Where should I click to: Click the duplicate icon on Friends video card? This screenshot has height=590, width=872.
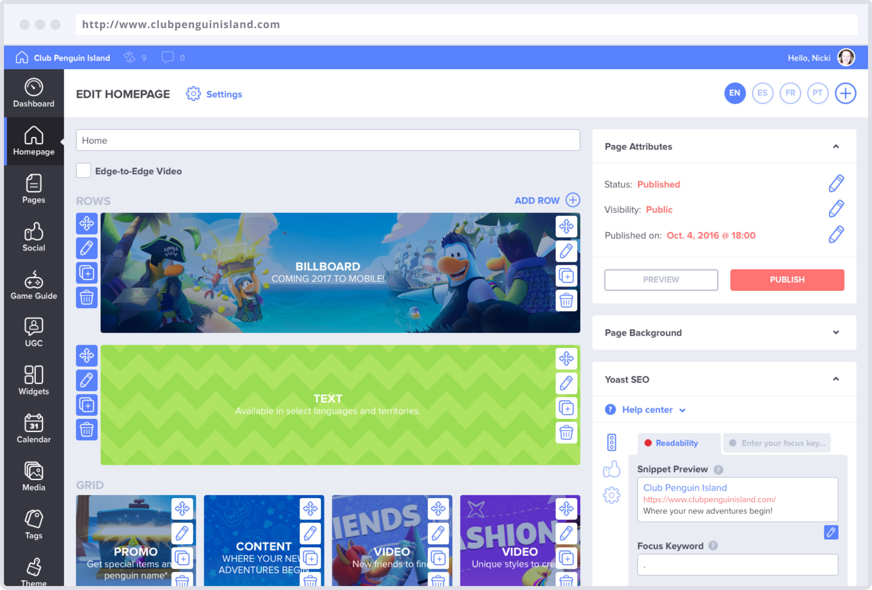[x=438, y=558]
